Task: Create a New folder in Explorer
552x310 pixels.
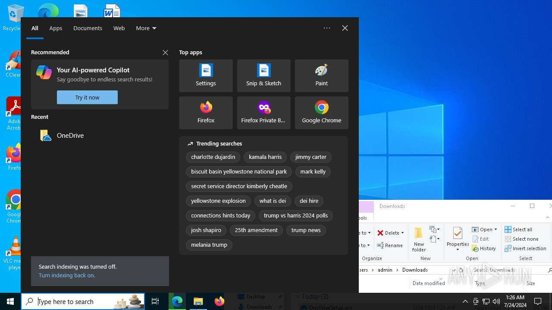Action: click(x=419, y=239)
